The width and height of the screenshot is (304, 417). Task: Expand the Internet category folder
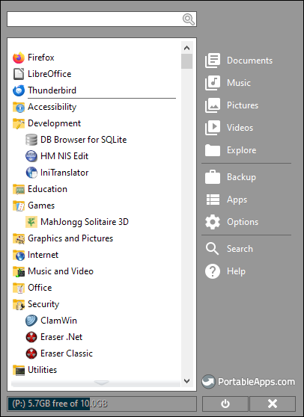(x=19, y=255)
